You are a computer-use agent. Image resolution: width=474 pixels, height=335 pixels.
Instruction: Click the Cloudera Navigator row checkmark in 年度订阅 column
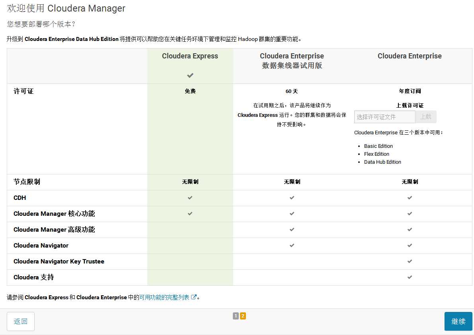[x=410, y=245]
